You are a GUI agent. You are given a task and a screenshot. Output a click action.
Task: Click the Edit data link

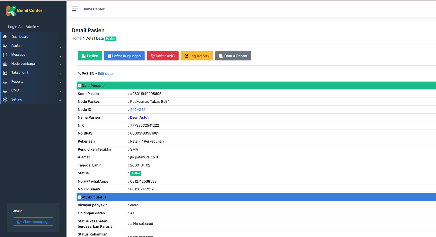coord(105,73)
